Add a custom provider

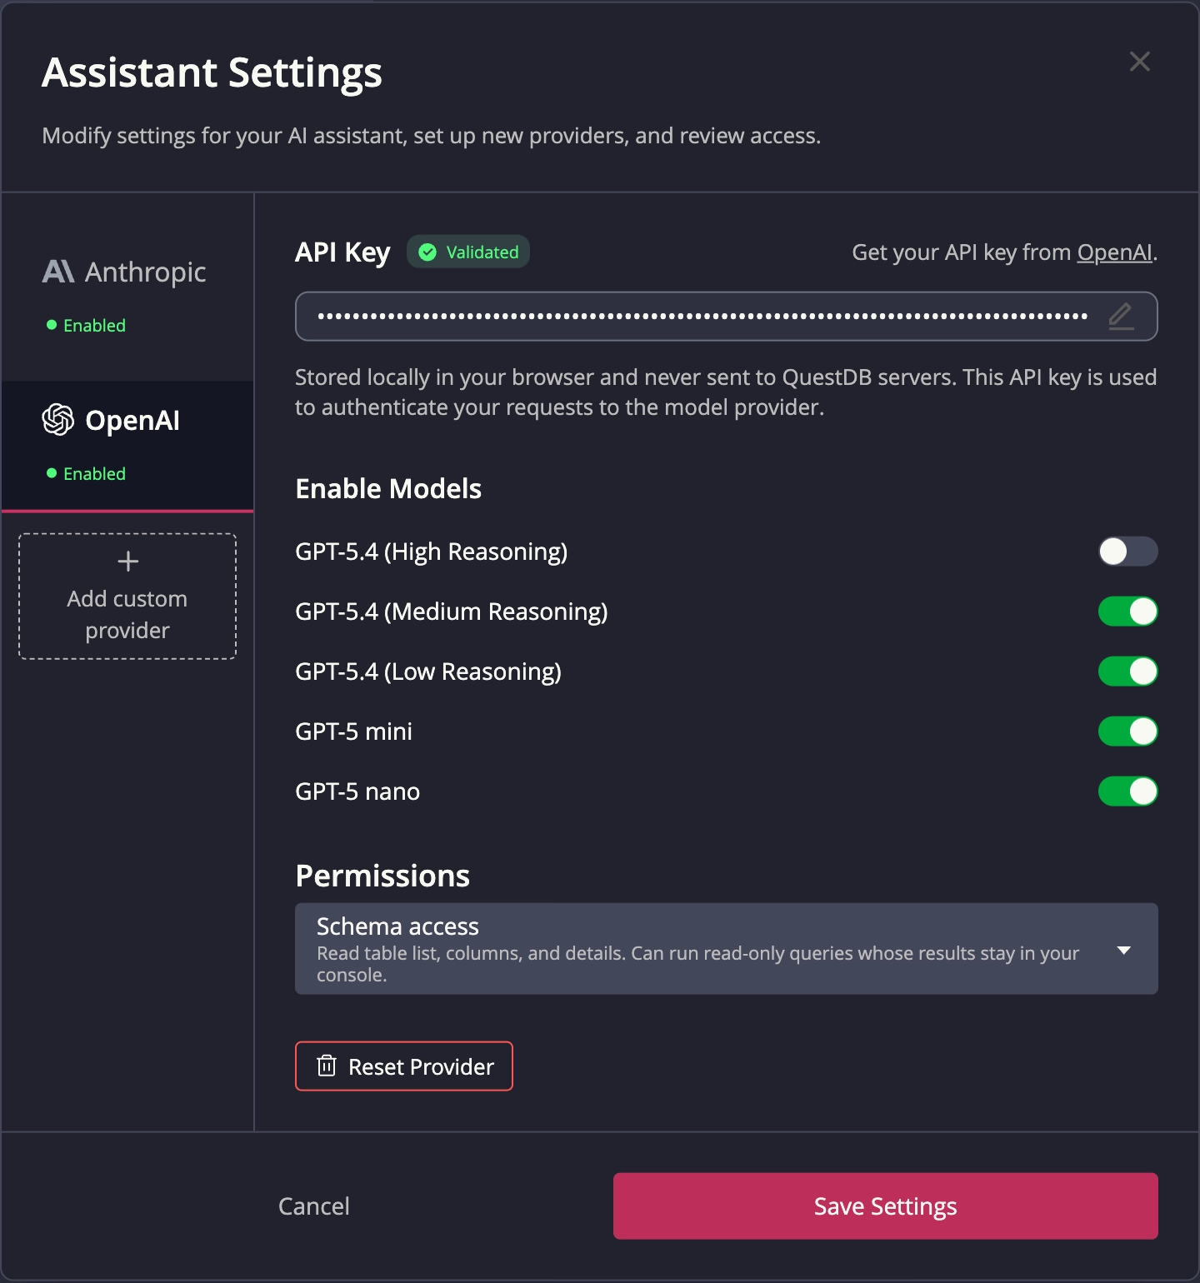point(127,597)
